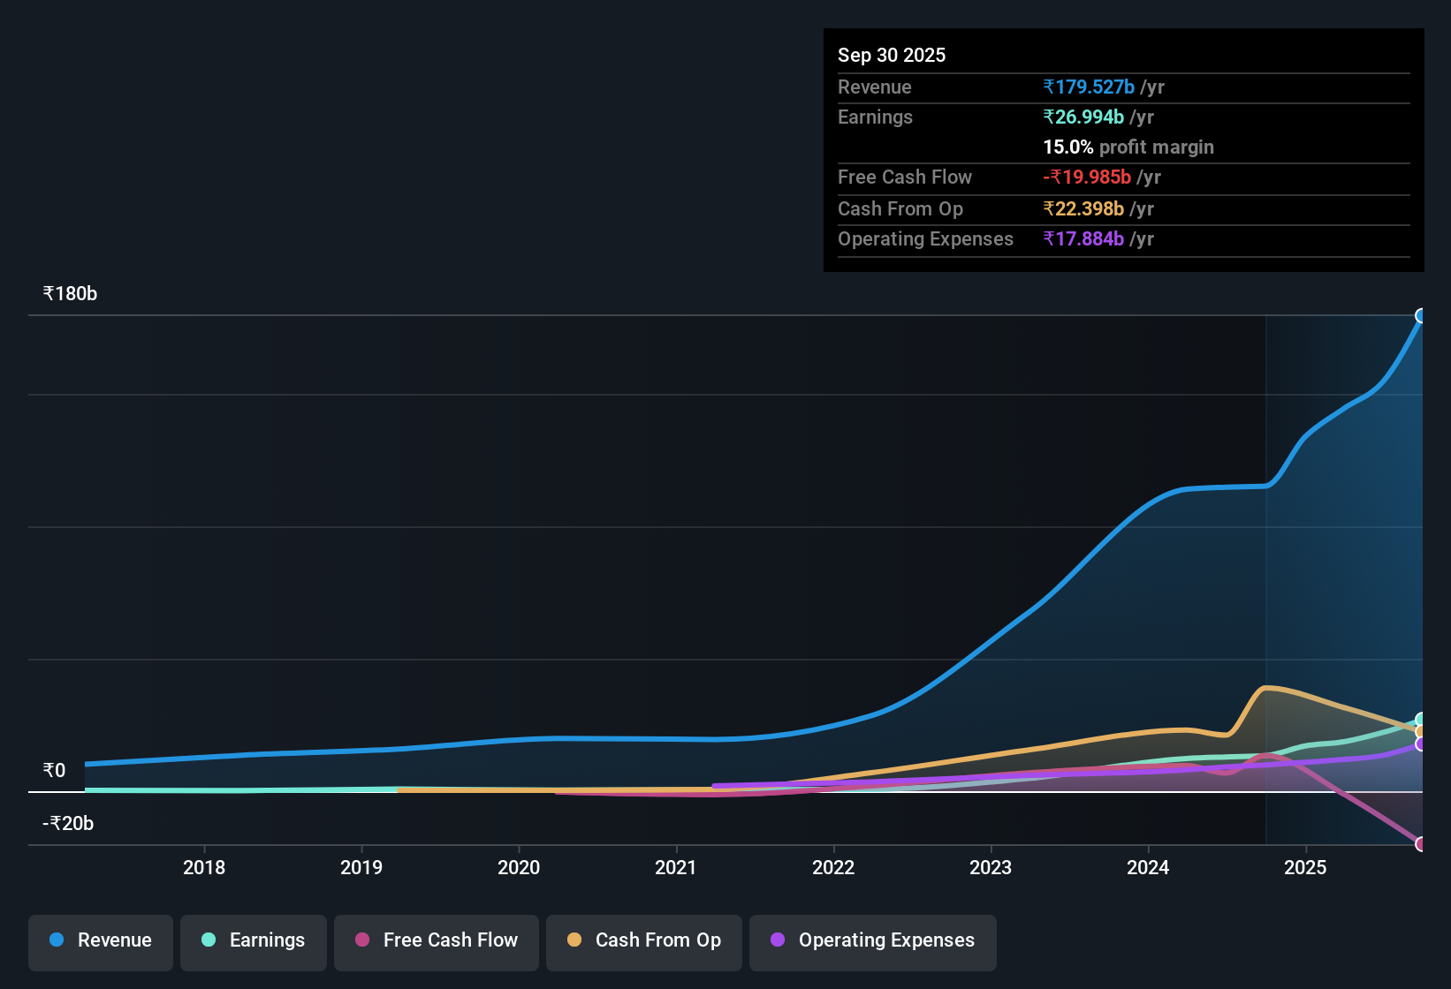Screen dimensions: 1451x989
Task: Expand the Sep 30 2025 tooltip panel
Action: coord(892,55)
